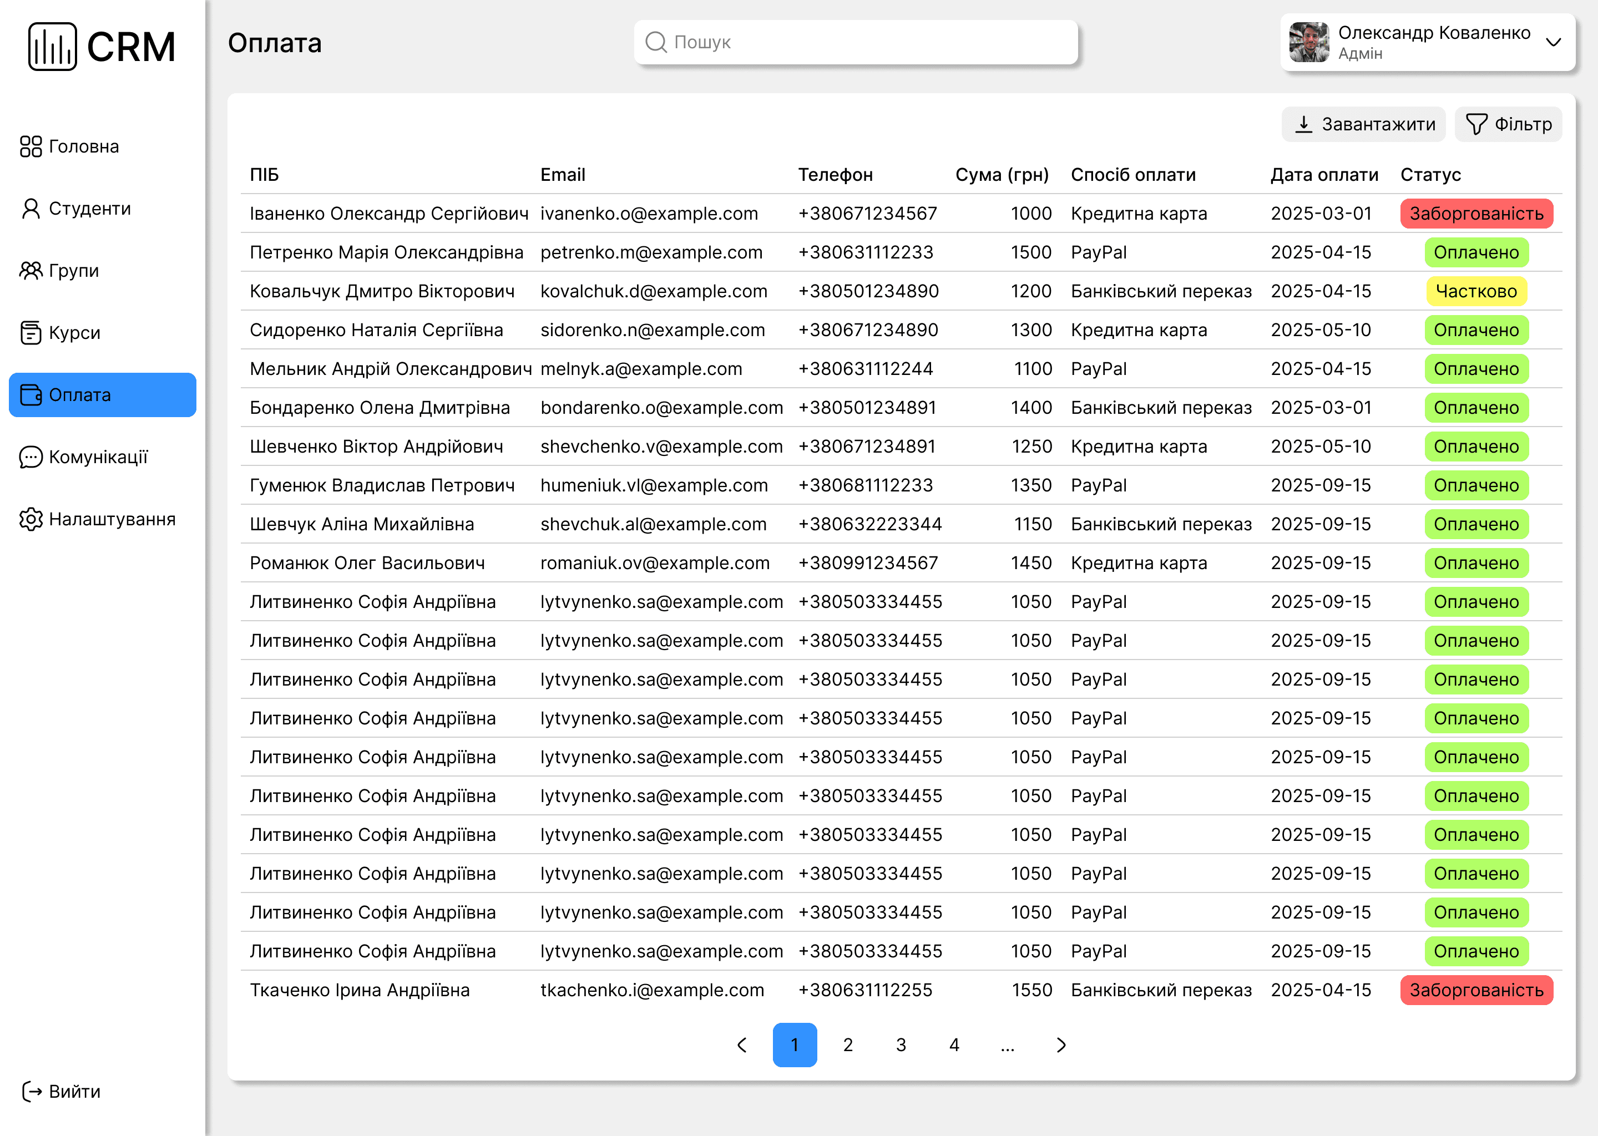Viewport: 1598px width, 1136px height.
Task: Click the user avatar photo
Action: point(1308,42)
